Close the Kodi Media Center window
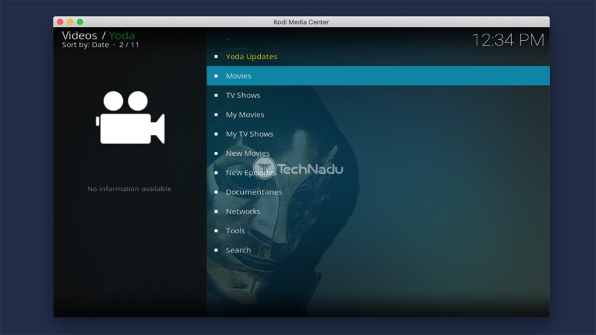Viewport: 596px width, 335px height. [x=60, y=22]
